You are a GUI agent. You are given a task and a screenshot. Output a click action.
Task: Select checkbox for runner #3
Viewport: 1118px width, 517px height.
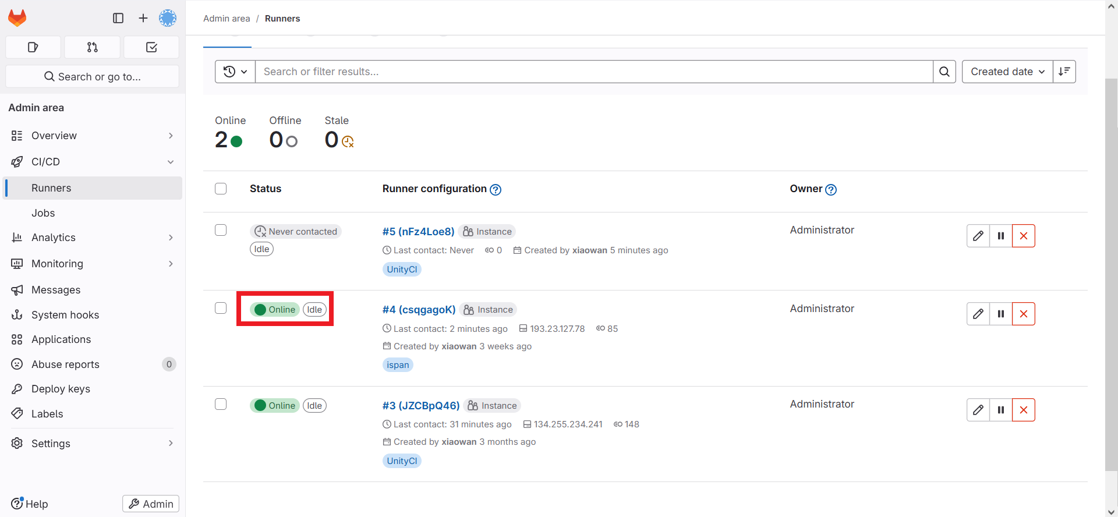221,404
